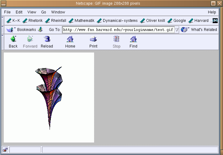Click the Netscape N logo icon
223x155 pixels.
[215, 21]
